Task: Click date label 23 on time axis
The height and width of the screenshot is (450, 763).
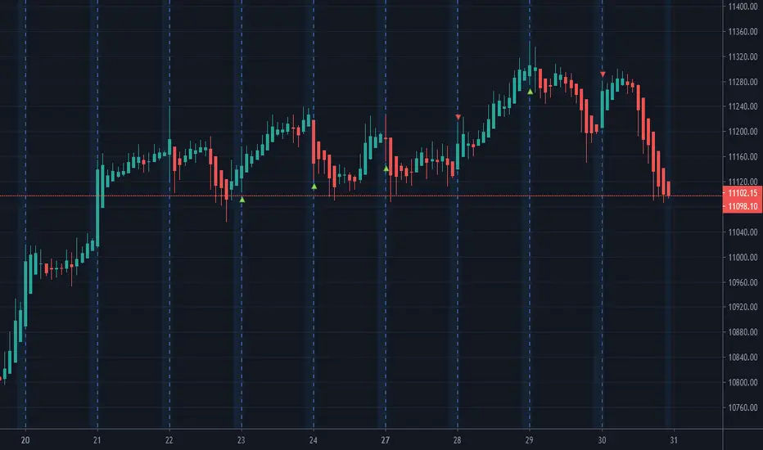Action: point(241,440)
